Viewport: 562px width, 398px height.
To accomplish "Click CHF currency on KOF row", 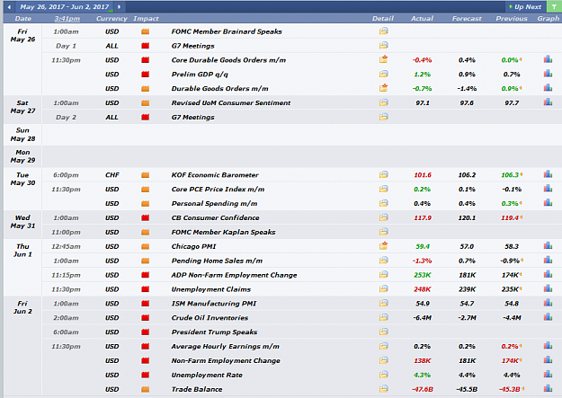I will click(112, 175).
